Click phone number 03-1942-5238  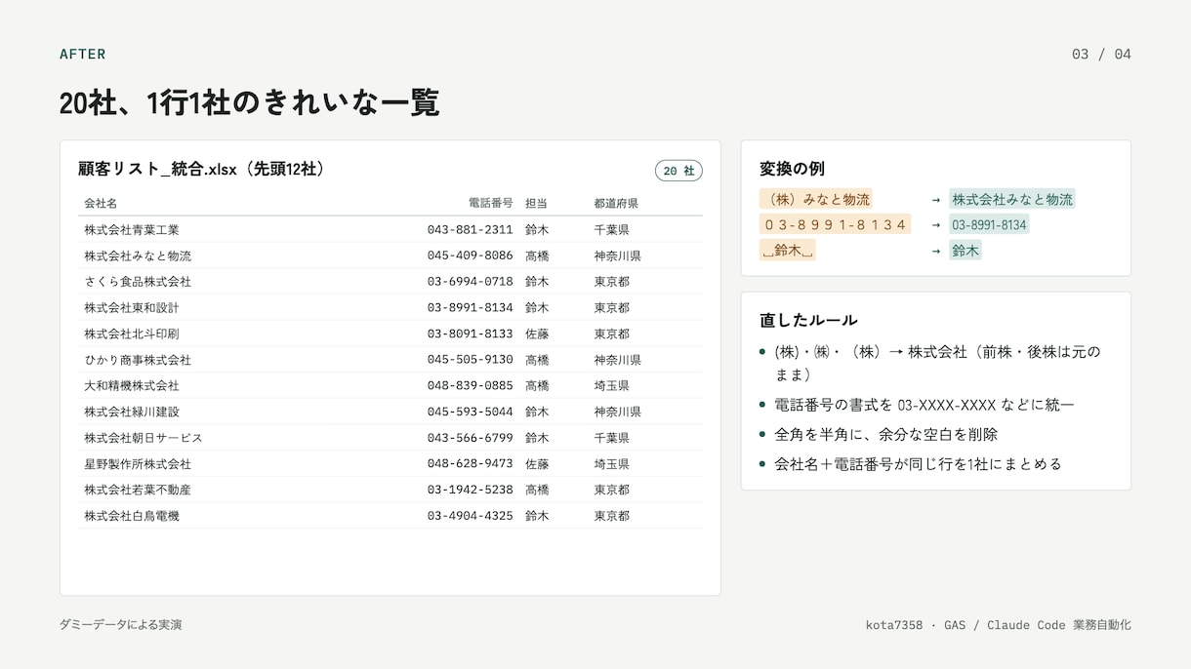(470, 490)
